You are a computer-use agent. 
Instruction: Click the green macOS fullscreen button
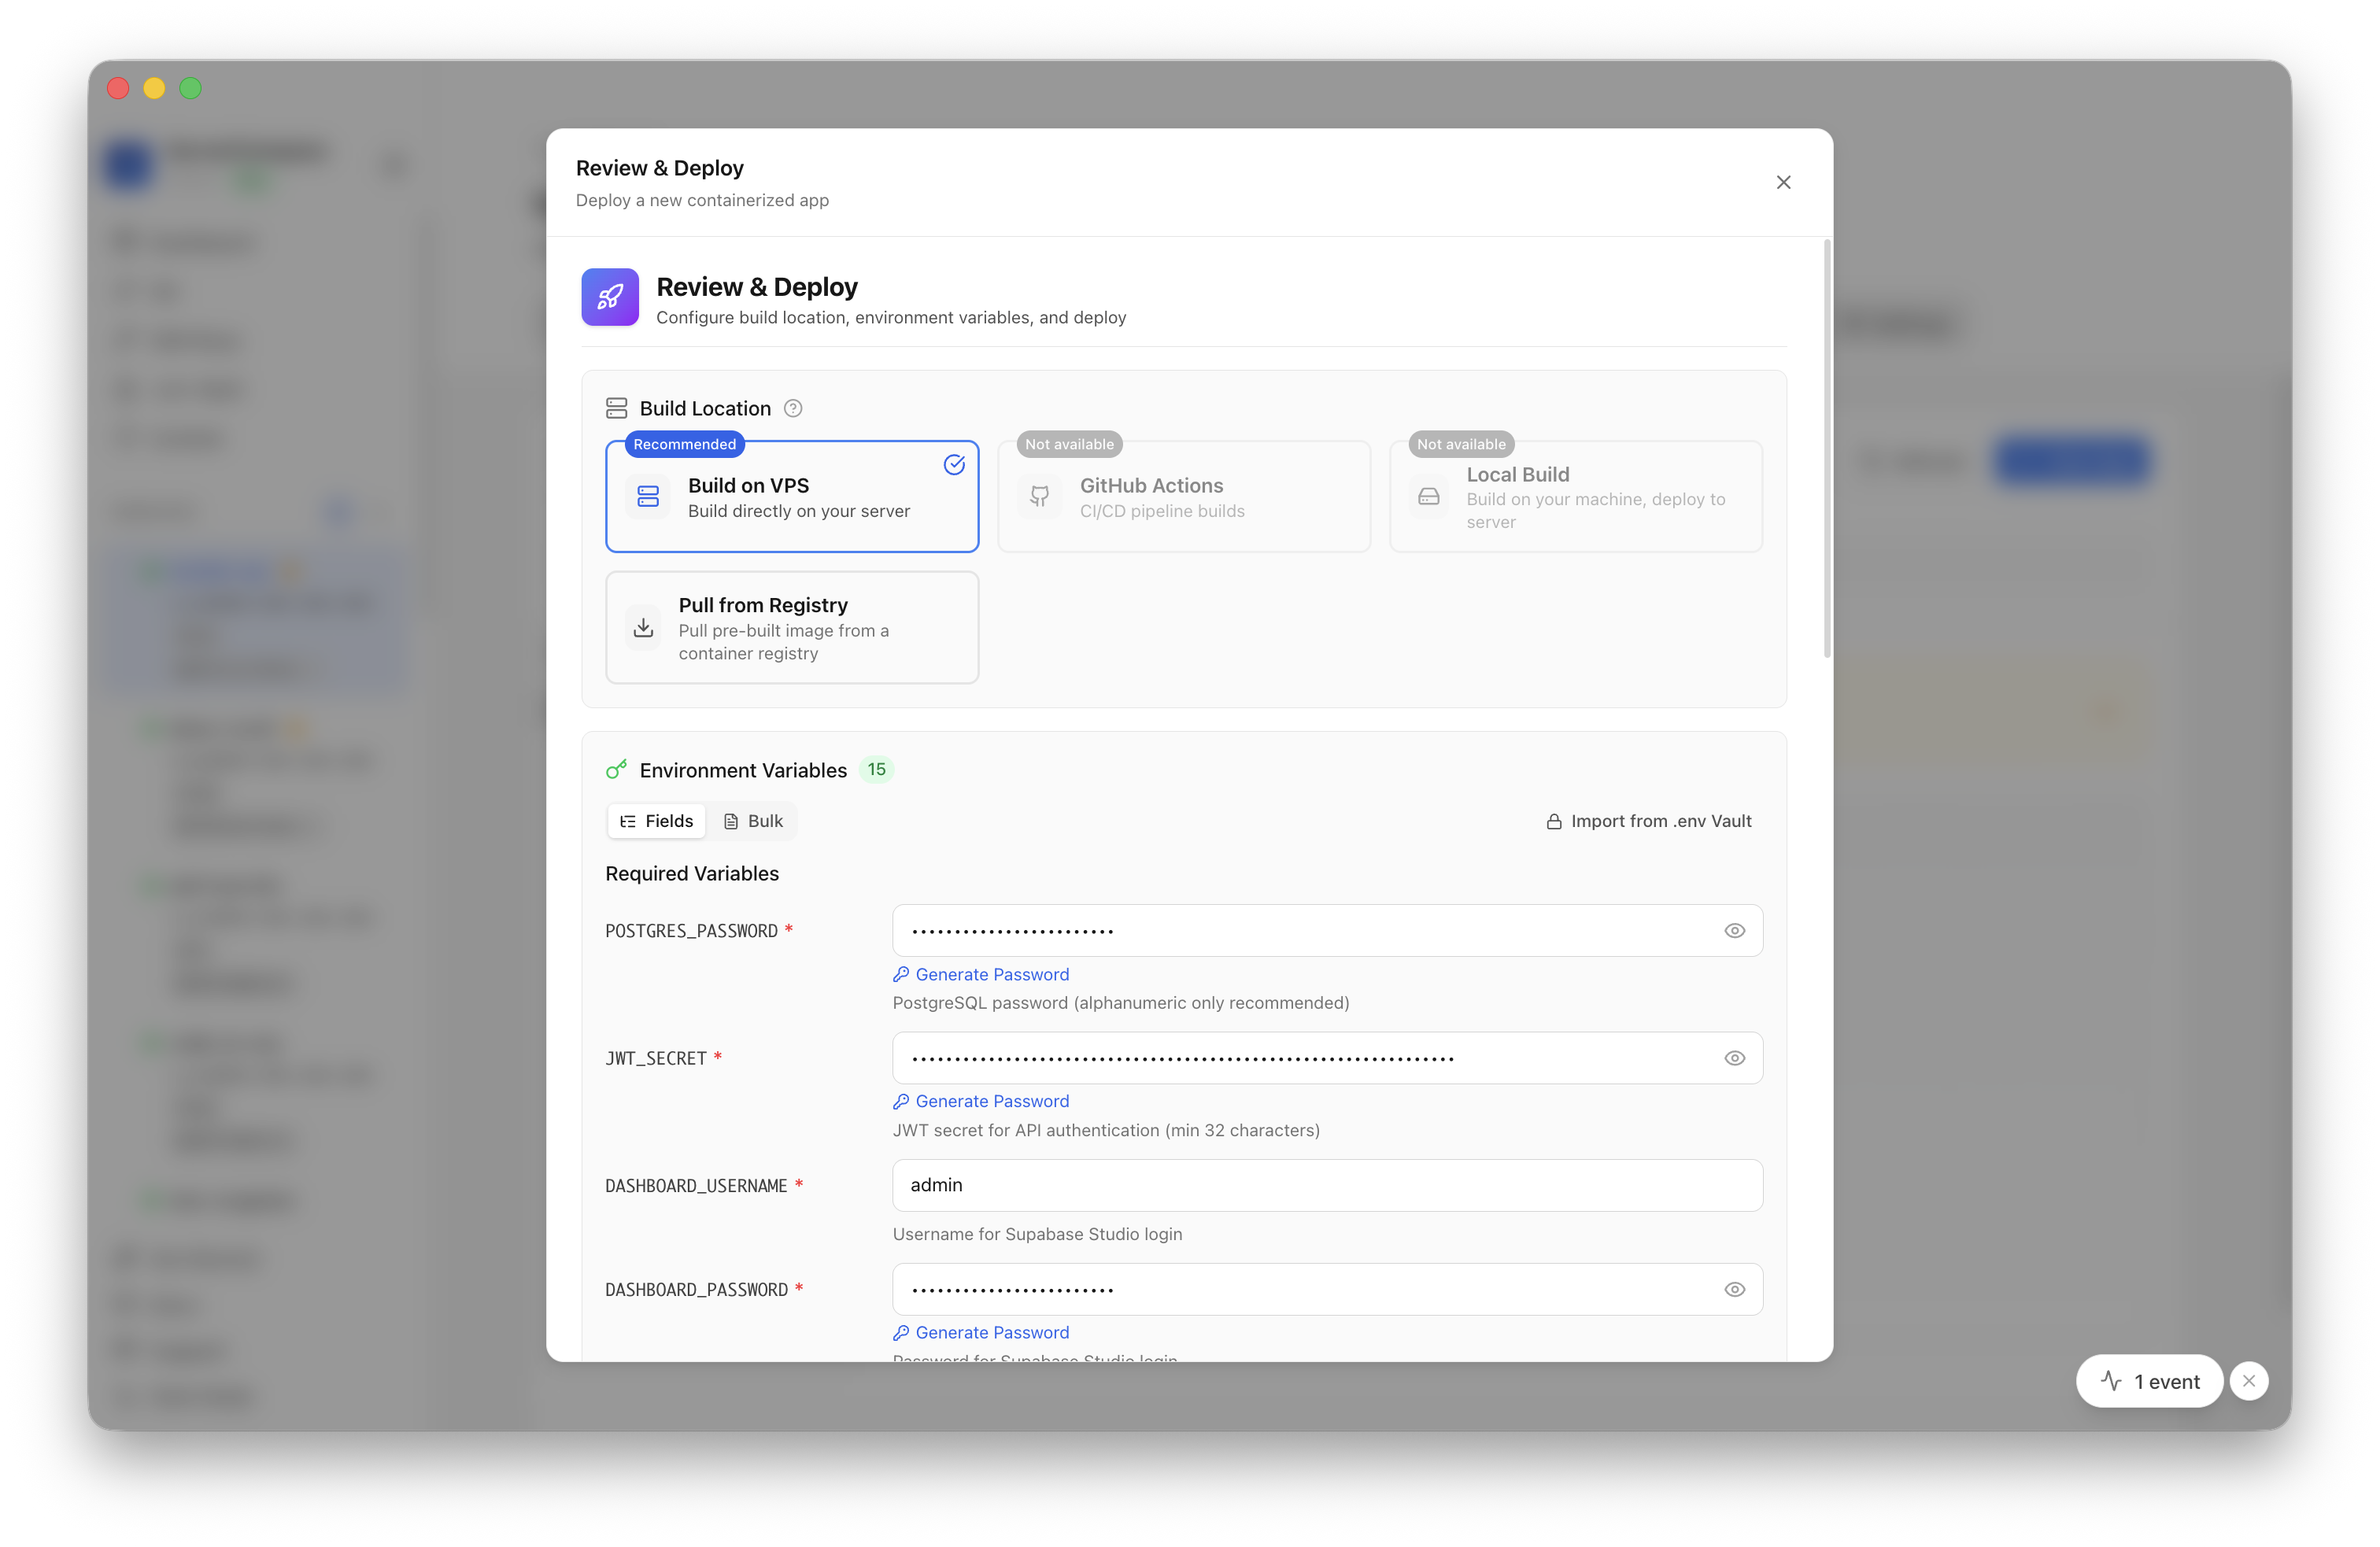click(x=190, y=88)
